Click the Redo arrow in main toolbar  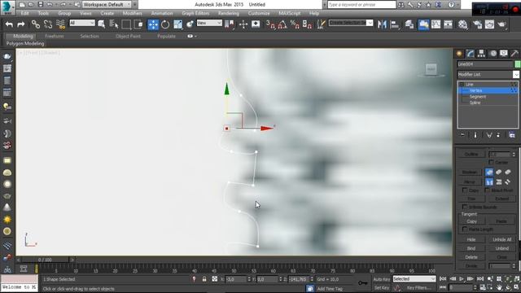(21, 24)
